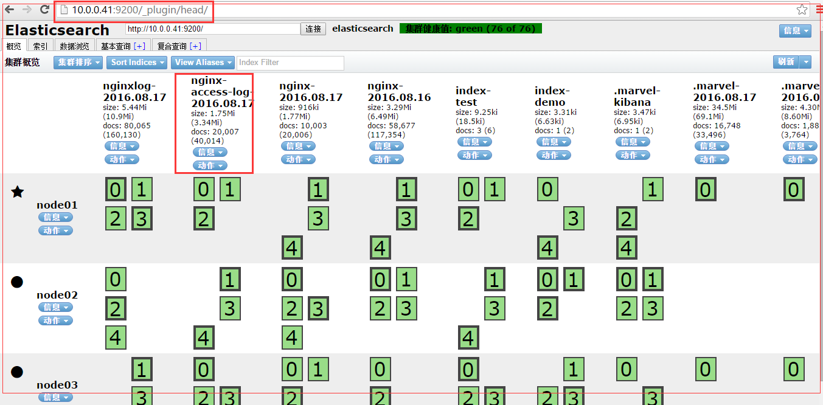This screenshot has width=823, height=405.
Task: Focus the browser address bar URL
Action: coord(140,10)
